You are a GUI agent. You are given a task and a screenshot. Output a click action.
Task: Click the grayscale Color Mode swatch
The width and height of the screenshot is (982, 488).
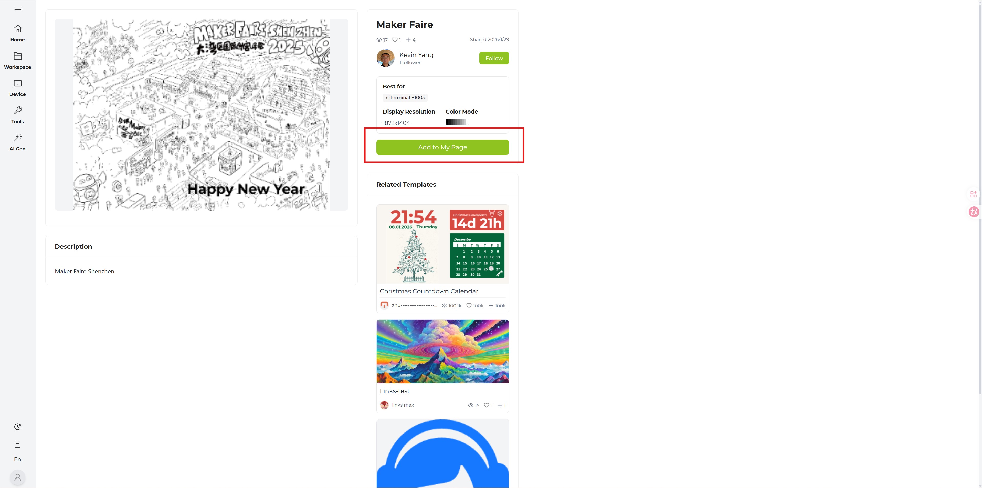(457, 122)
